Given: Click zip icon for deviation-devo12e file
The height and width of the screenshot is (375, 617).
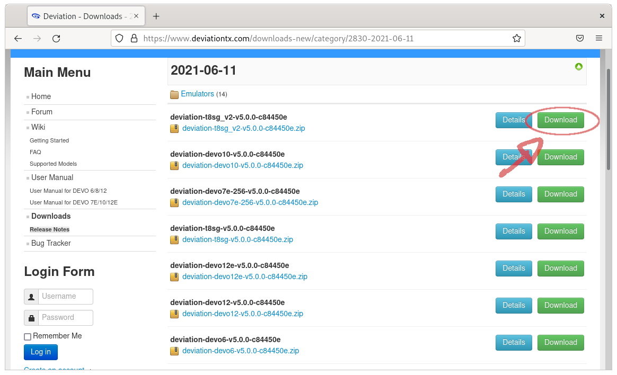Looking at the screenshot, I should 174,276.
